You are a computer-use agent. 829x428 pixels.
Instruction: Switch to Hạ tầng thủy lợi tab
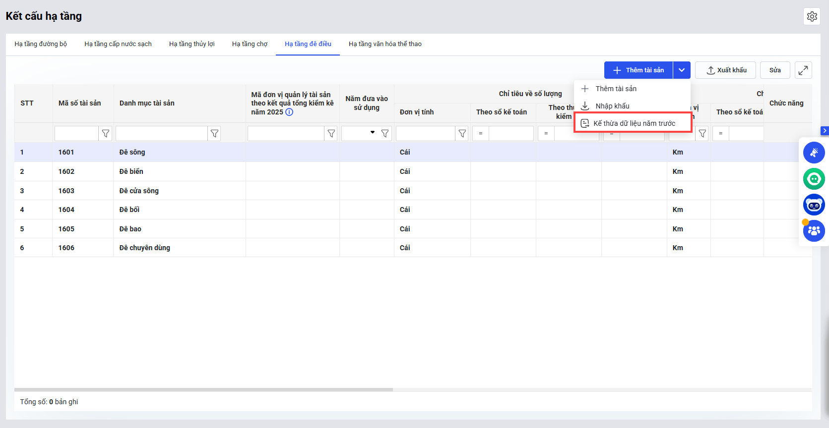191,44
